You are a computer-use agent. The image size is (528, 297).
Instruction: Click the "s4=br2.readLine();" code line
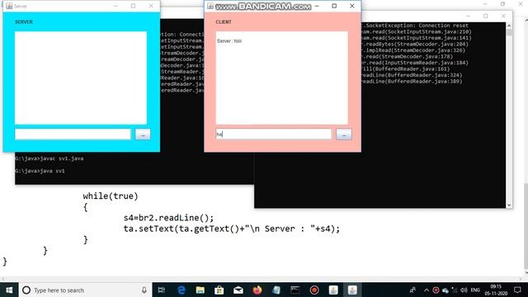[x=168, y=218]
